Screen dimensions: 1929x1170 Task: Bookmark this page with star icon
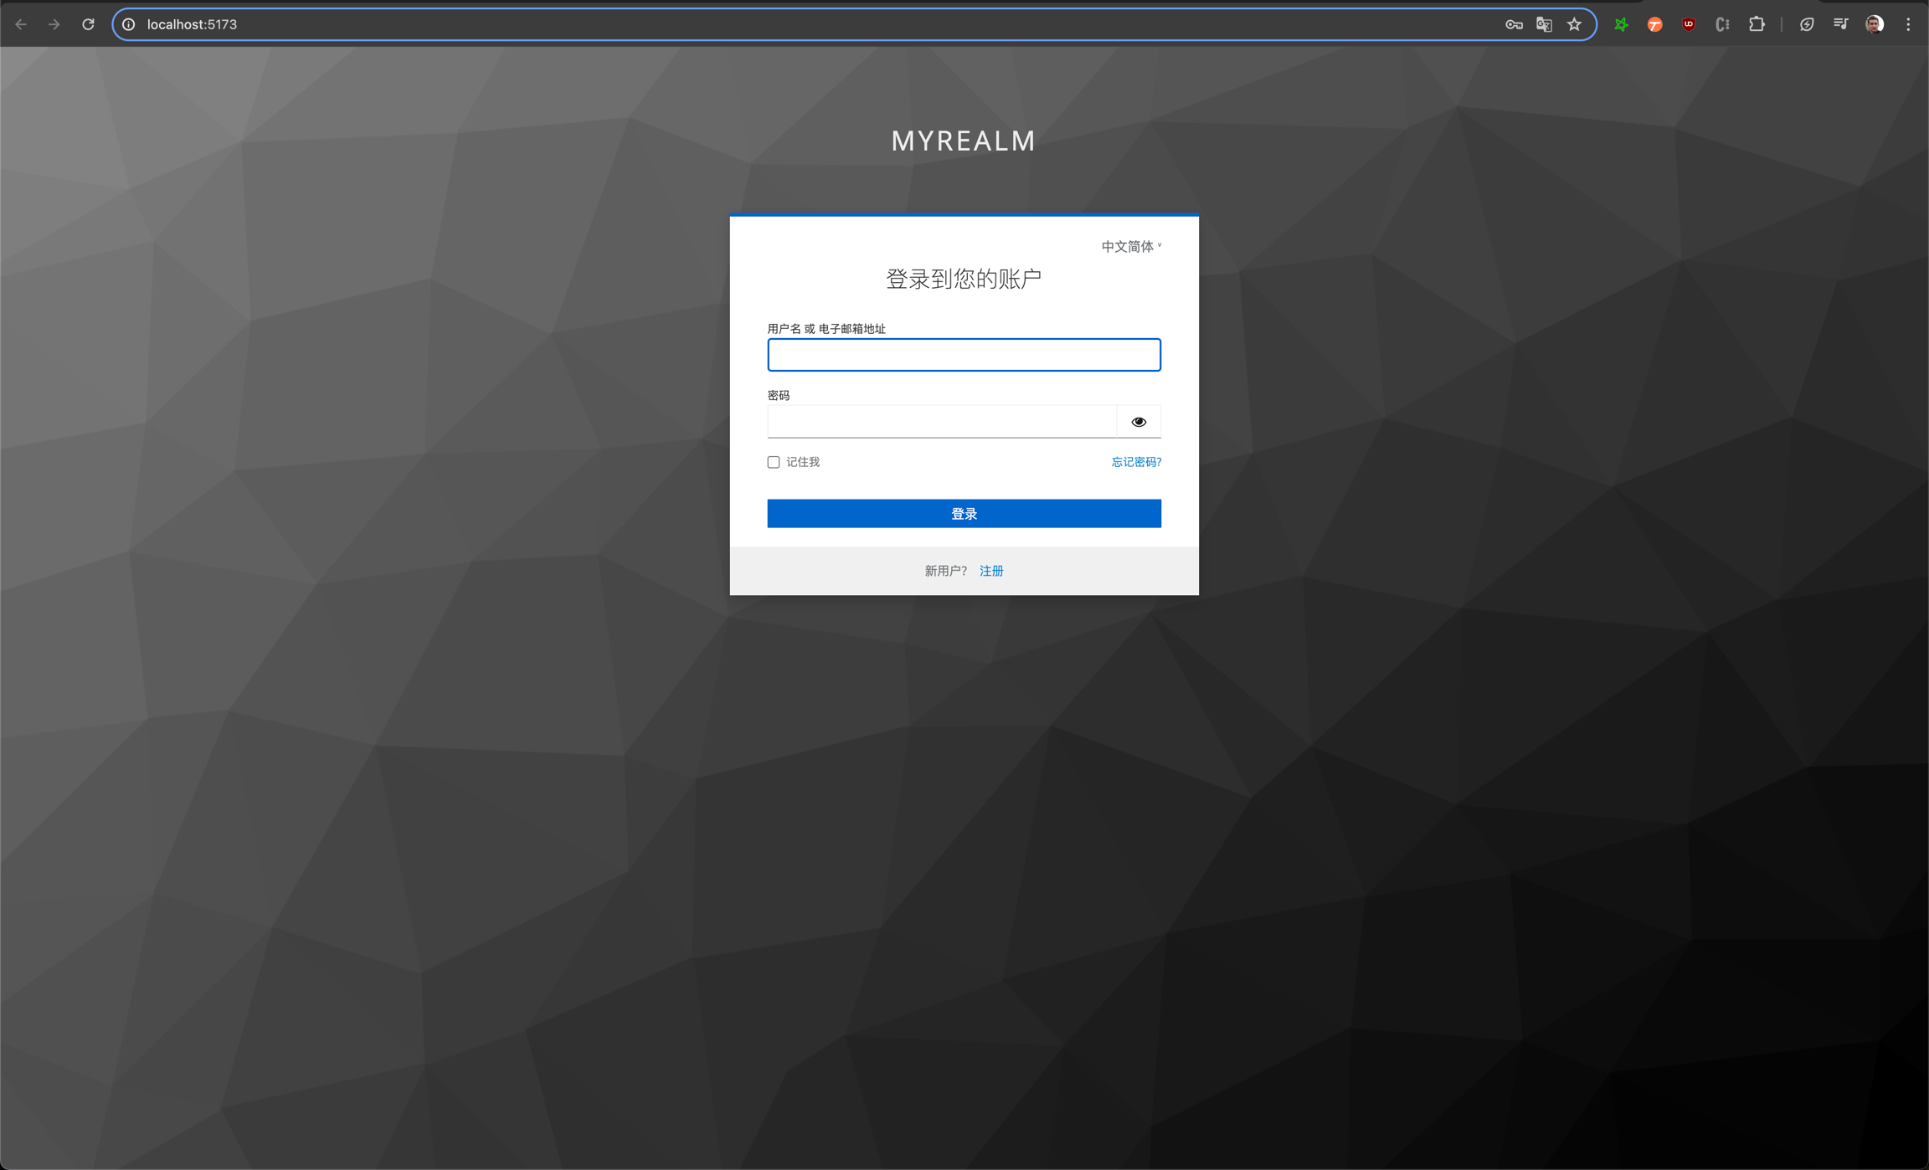1574,24
